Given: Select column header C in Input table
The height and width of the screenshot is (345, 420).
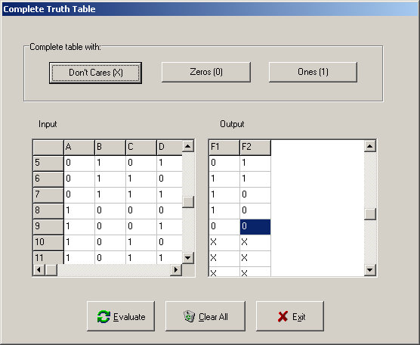Looking at the screenshot, I should click(x=141, y=148).
